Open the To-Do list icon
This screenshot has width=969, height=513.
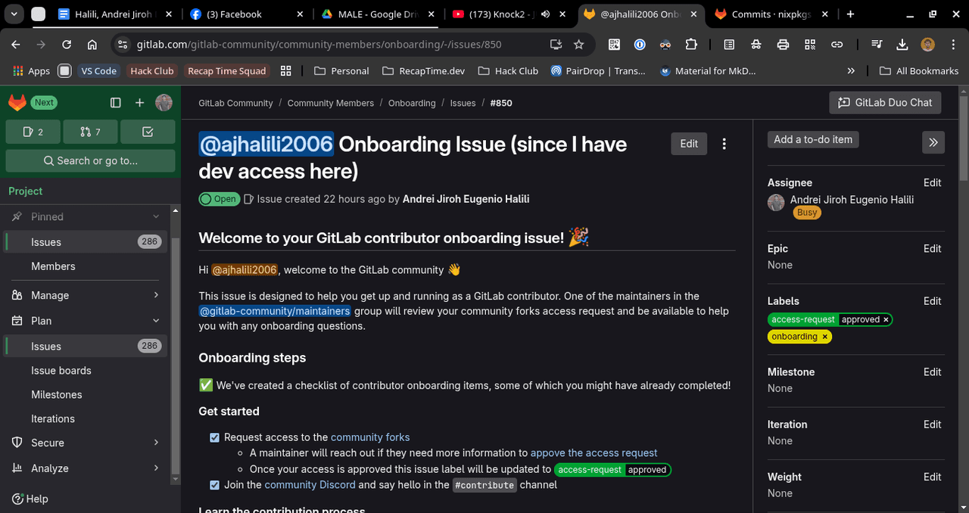(x=148, y=132)
